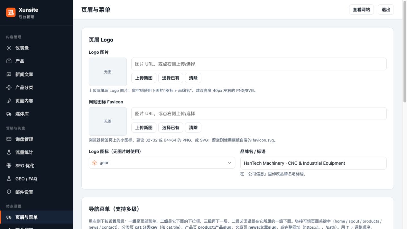Click the Logo 图片 upload hint text
The width and height of the screenshot is (407, 229).
click(x=173, y=91)
